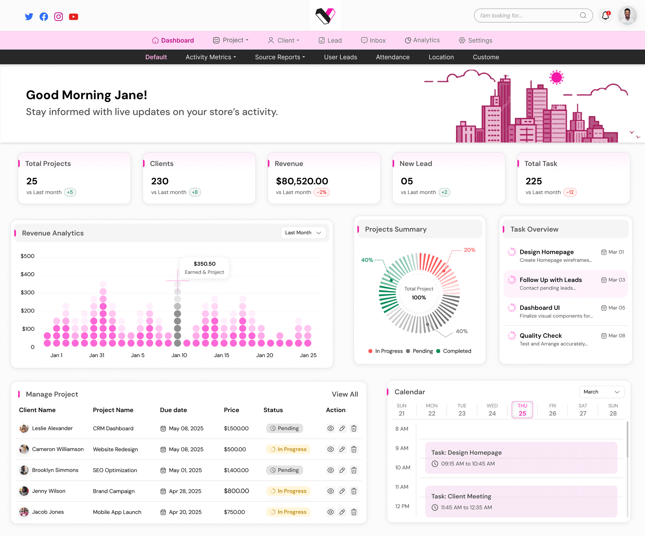Toggle the Pending legend item in Projects Summary
Screen dimensions: 645x536
point(420,351)
